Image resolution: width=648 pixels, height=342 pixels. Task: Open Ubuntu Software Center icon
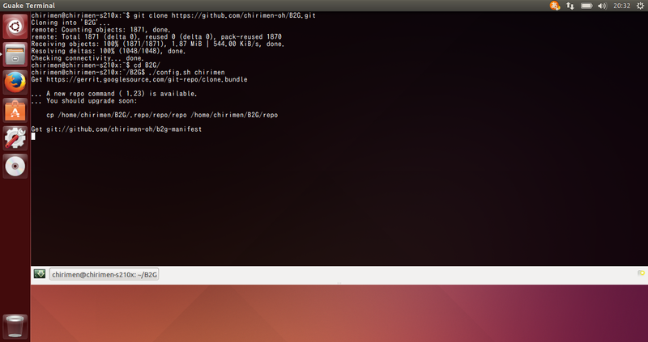point(15,111)
